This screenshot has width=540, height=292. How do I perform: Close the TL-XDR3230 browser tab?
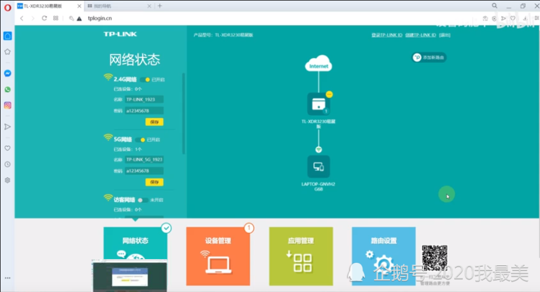click(79, 6)
